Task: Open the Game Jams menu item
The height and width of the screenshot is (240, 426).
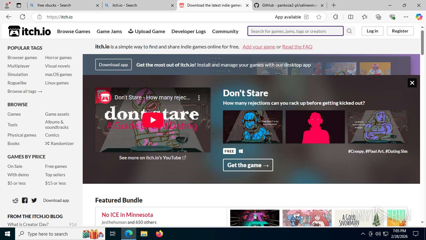Action: pos(109,31)
